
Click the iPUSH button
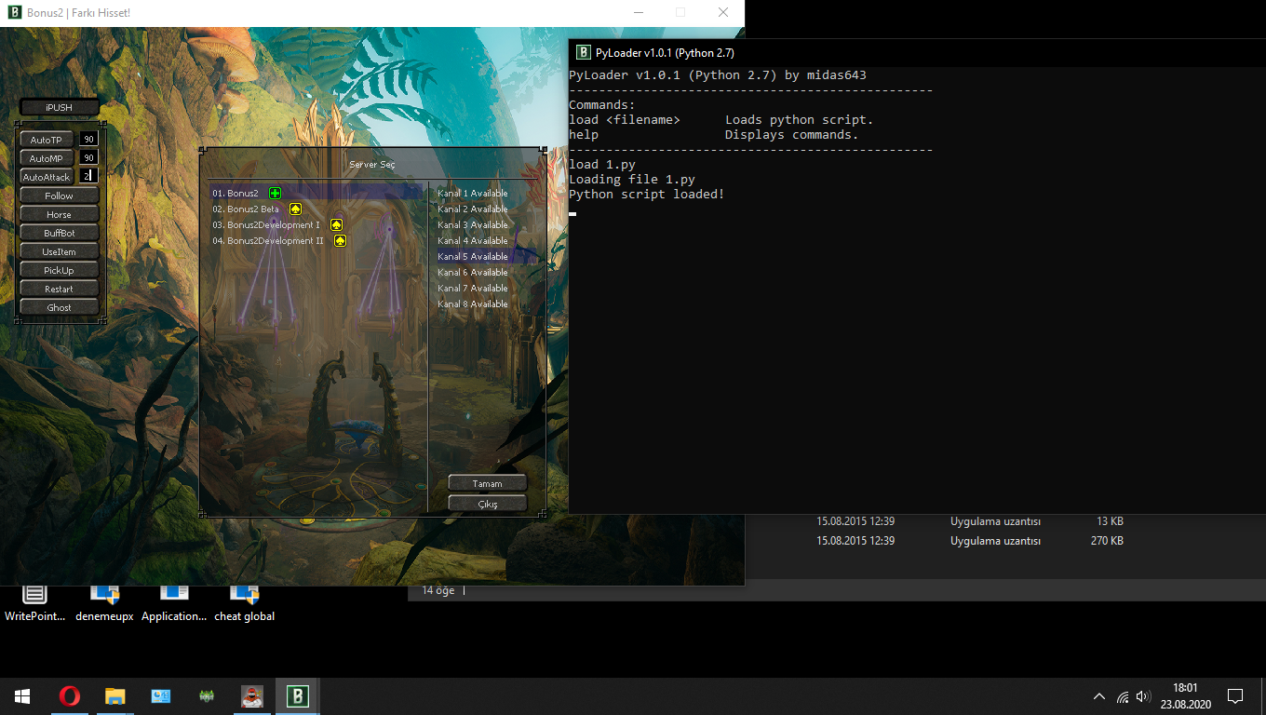(59, 107)
